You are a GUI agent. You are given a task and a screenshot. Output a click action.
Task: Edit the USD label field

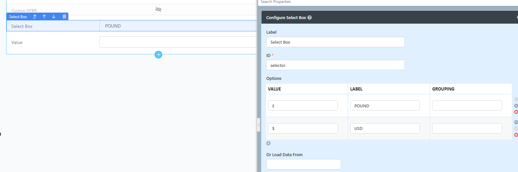(385, 128)
